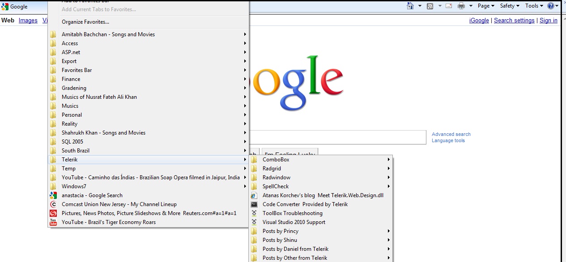Click the Read Mail envelope icon

tap(449, 6)
